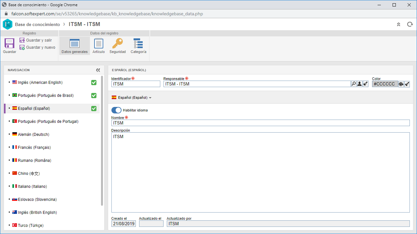417x234 pixels.
Task: Open the Español (Español) language dropdown
Action: click(132, 97)
